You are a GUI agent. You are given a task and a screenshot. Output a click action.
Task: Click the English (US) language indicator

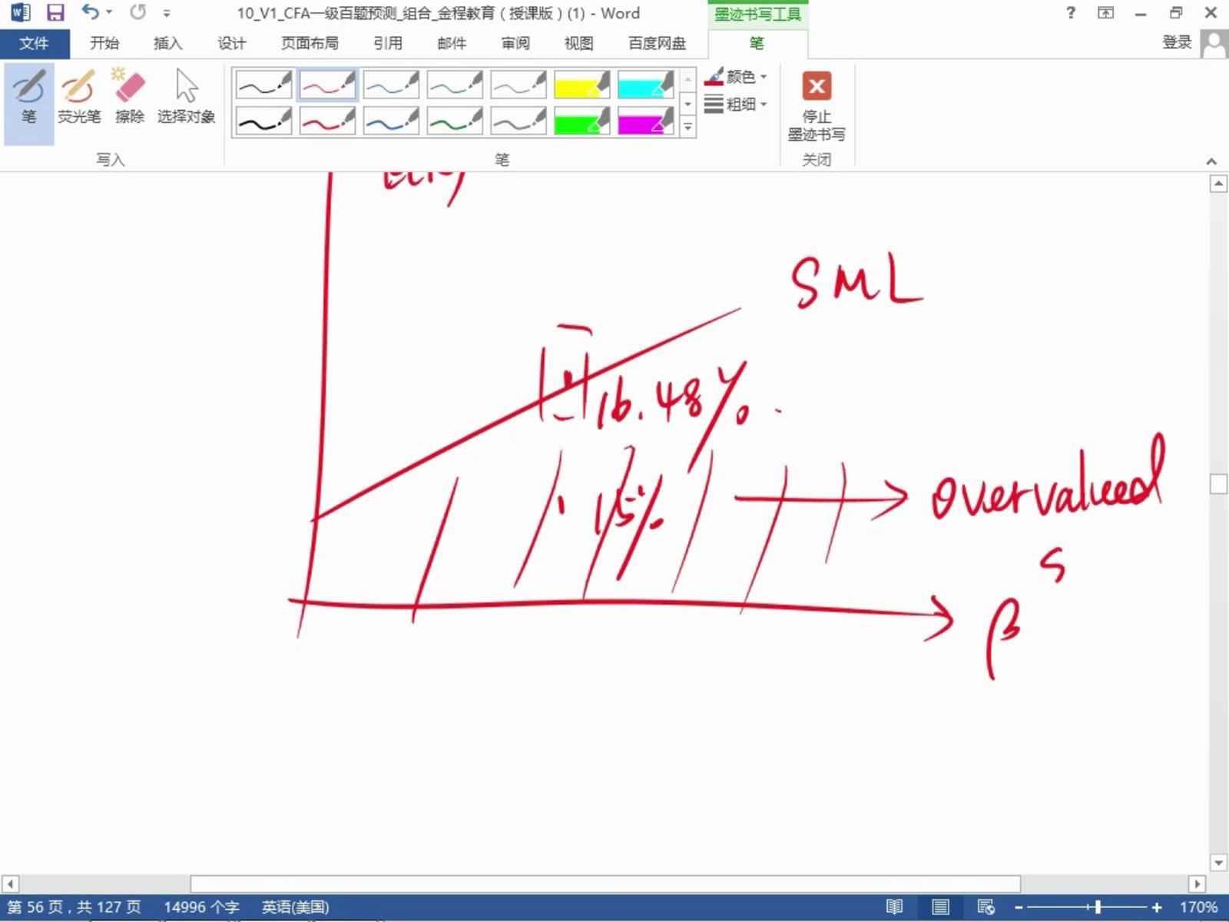pos(295,907)
